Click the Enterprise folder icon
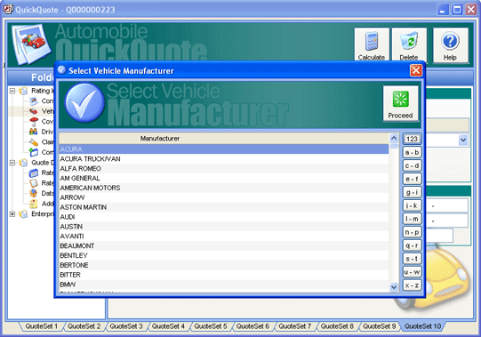Screen dimensions: 481x337 tap(23, 214)
